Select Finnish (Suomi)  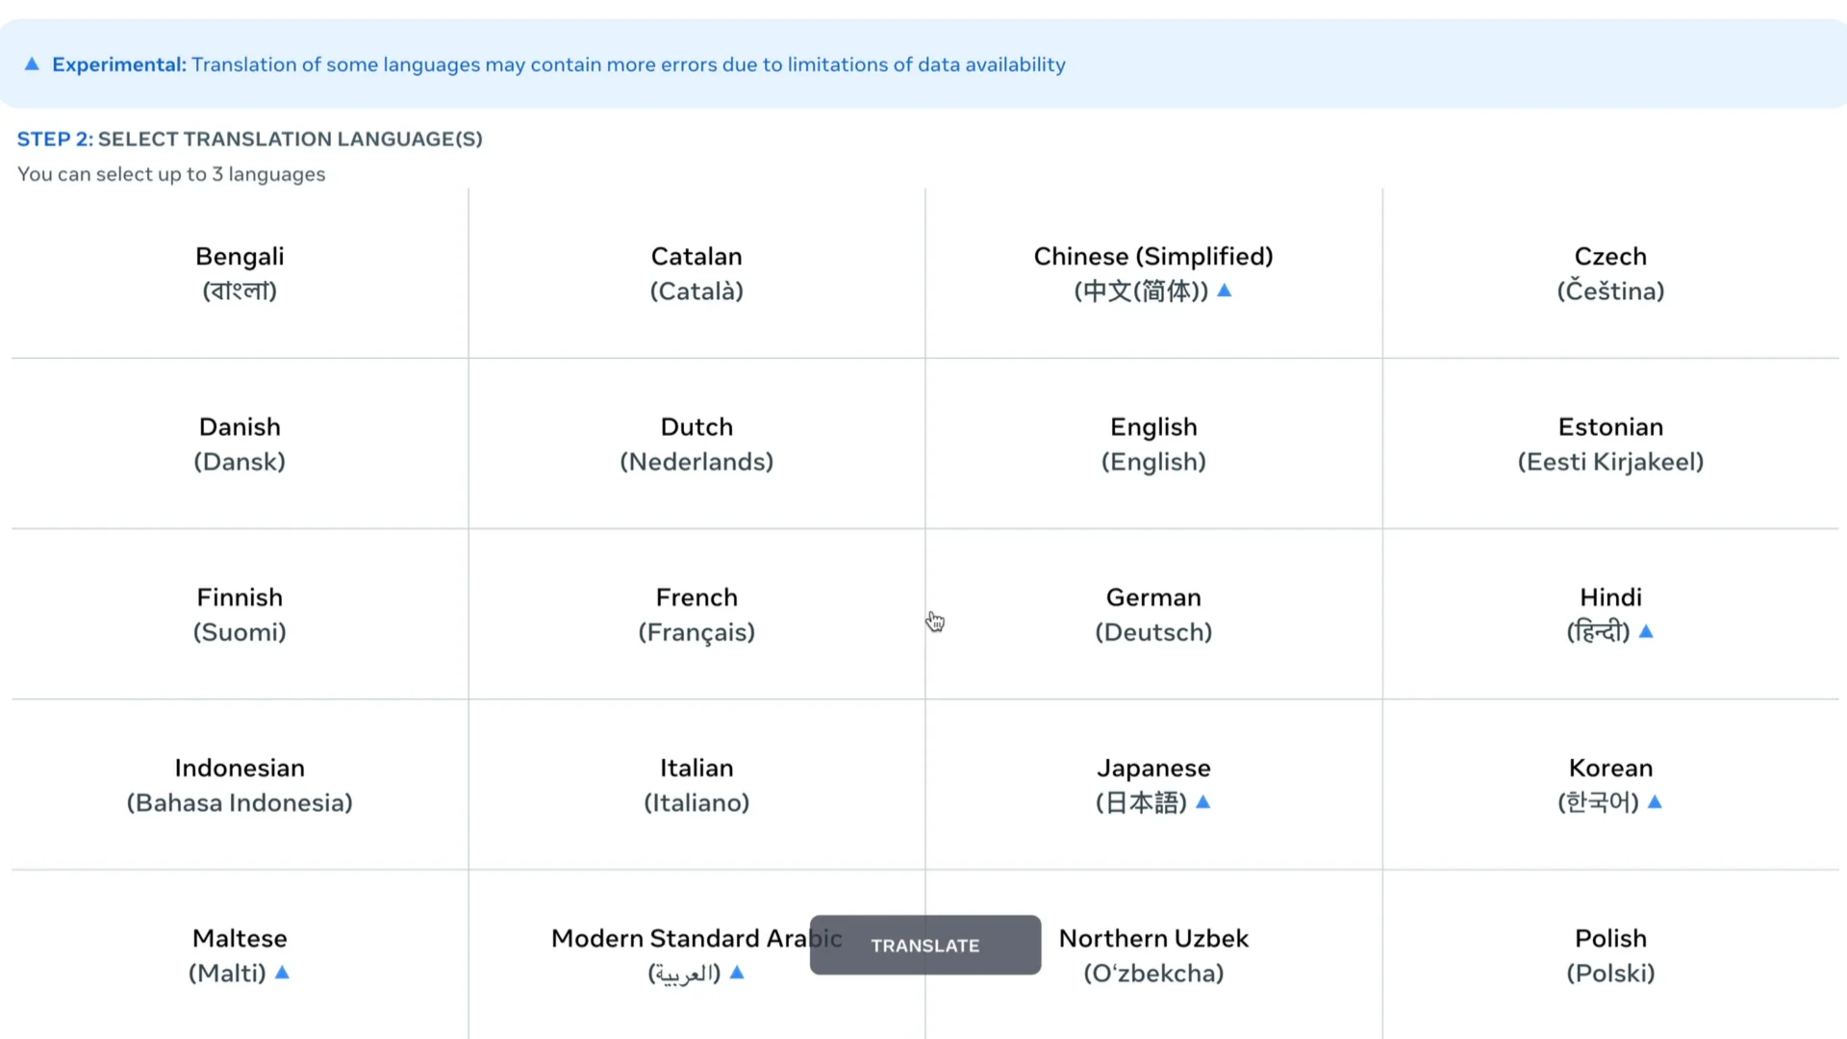coord(240,614)
